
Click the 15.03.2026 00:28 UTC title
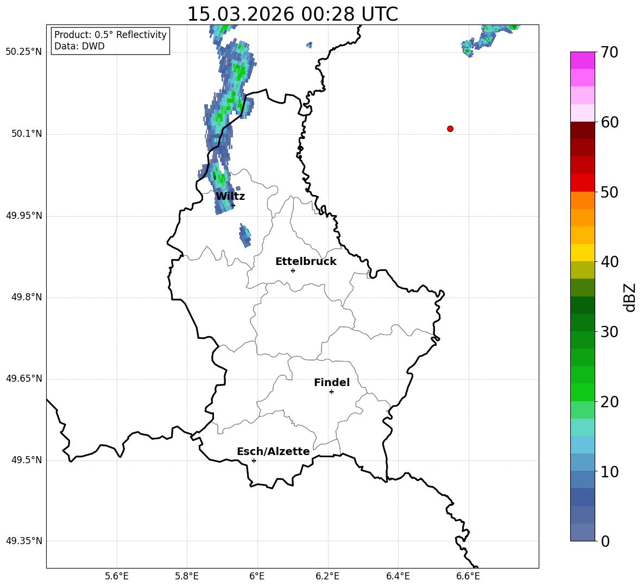(x=292, y=14)
